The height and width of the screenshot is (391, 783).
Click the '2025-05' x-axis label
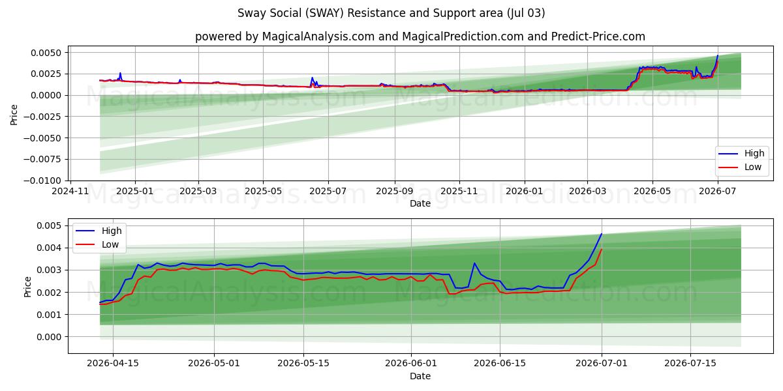(x=263, y=192)
